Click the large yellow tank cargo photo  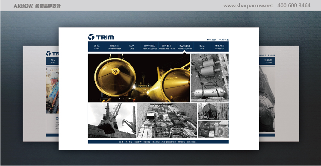click(139, 78)
